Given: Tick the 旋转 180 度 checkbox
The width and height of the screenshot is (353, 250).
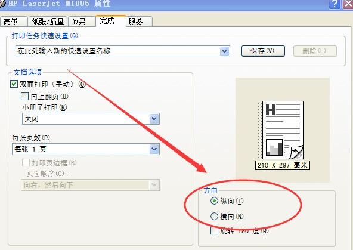Looking at the screenshot, I should [214, 231].
